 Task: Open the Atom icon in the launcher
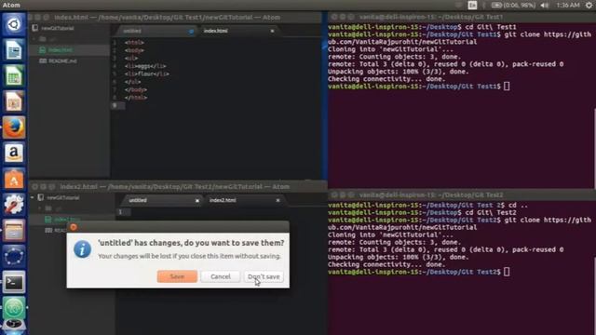(14, 308)
